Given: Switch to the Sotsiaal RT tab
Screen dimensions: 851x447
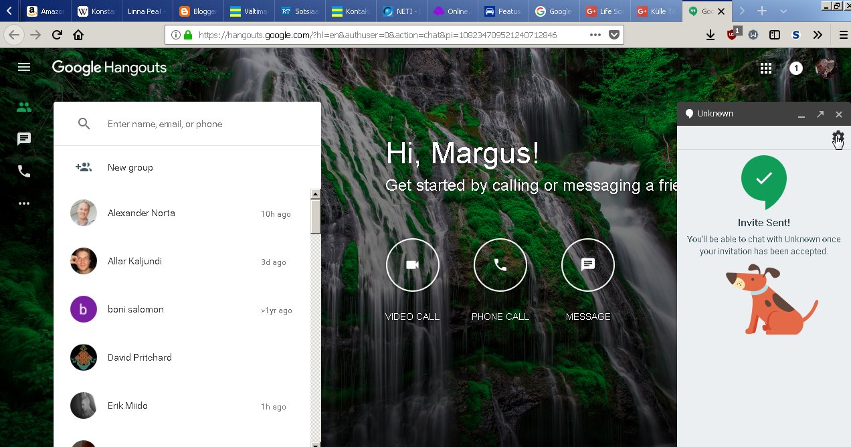Looking at the screenshot, I should coord(300,11).
